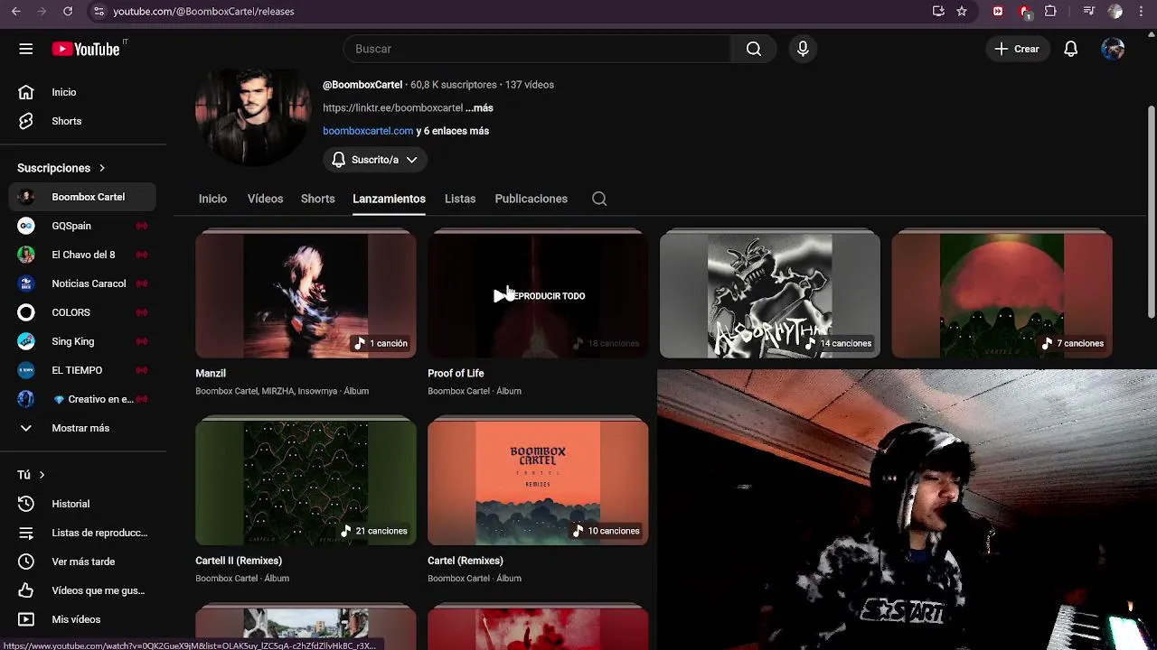Switch to the Publicaciones tab
Image resolution: width=1157 pixels, height=650 pixels.
coord(531,199)
